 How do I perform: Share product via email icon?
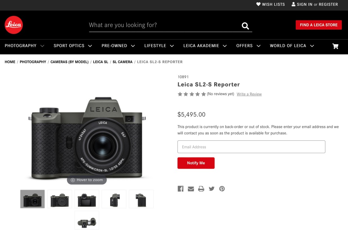tap(191, 189)
